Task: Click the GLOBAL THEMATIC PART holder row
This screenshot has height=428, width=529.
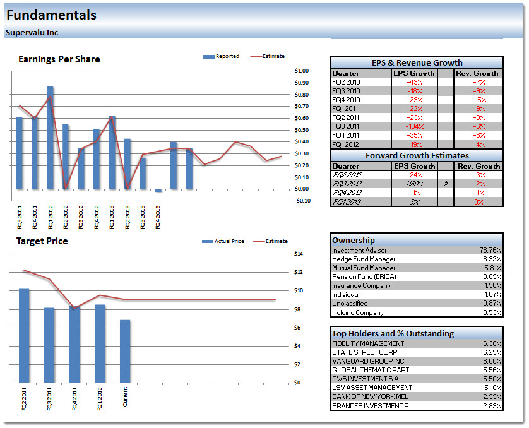Action: [x=417, y=371]
